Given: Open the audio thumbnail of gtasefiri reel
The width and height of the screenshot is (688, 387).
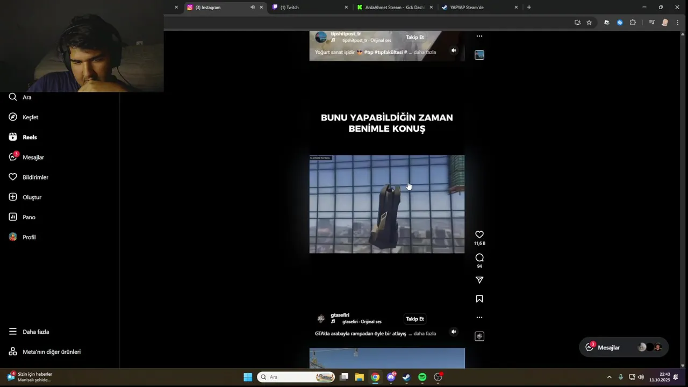Looking at the screenshot, I should coord(479,336).
